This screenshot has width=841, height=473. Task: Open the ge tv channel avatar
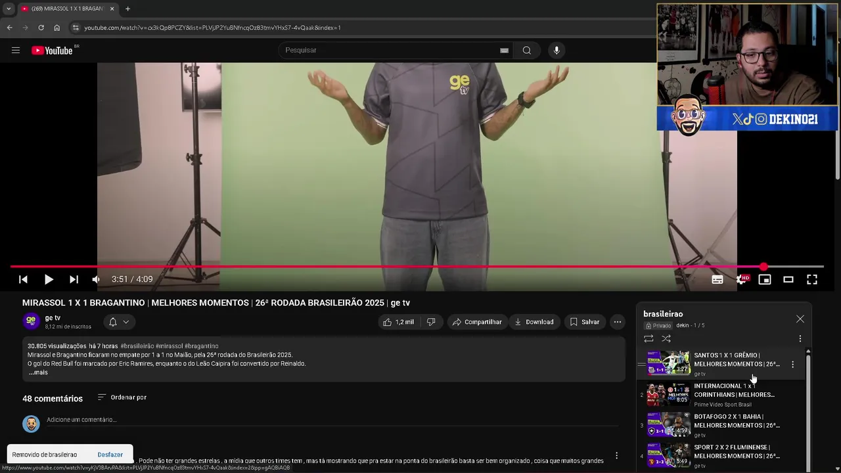pos(31,321)
